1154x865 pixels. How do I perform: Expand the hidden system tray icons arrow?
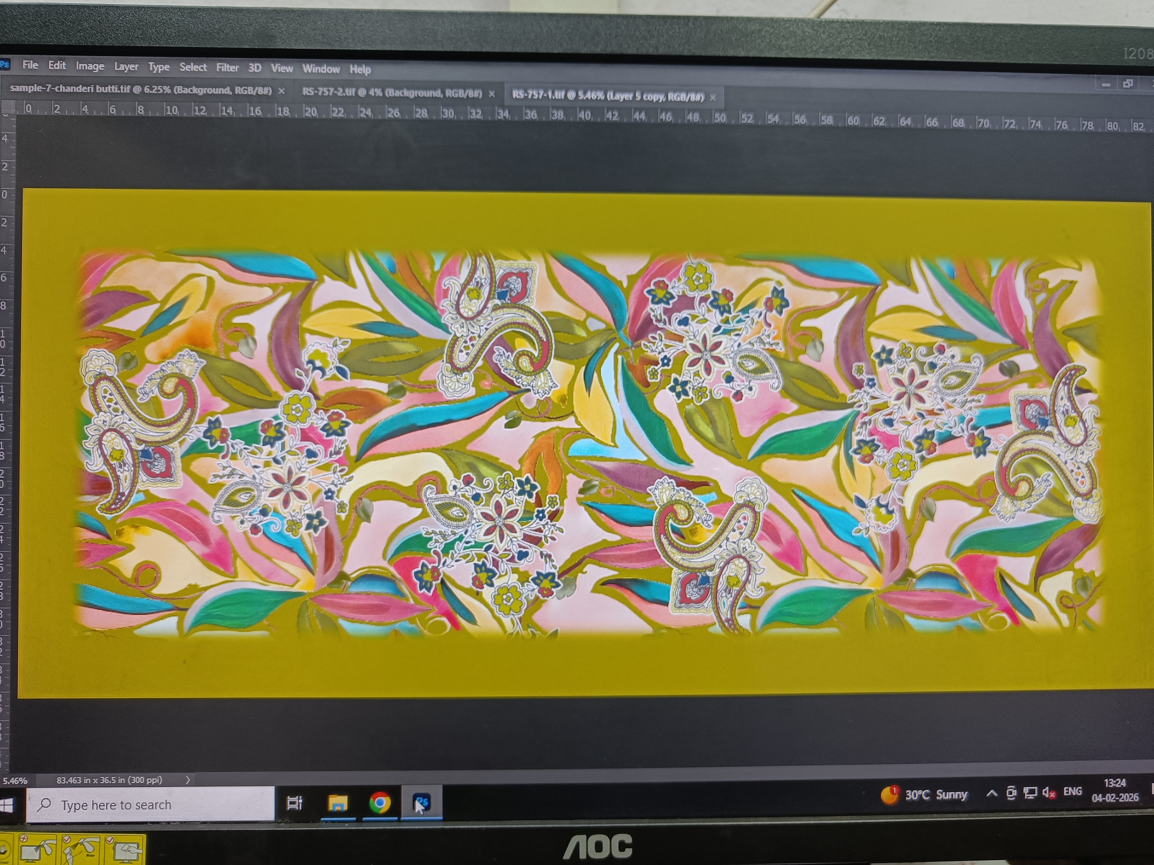click(992, 793)
